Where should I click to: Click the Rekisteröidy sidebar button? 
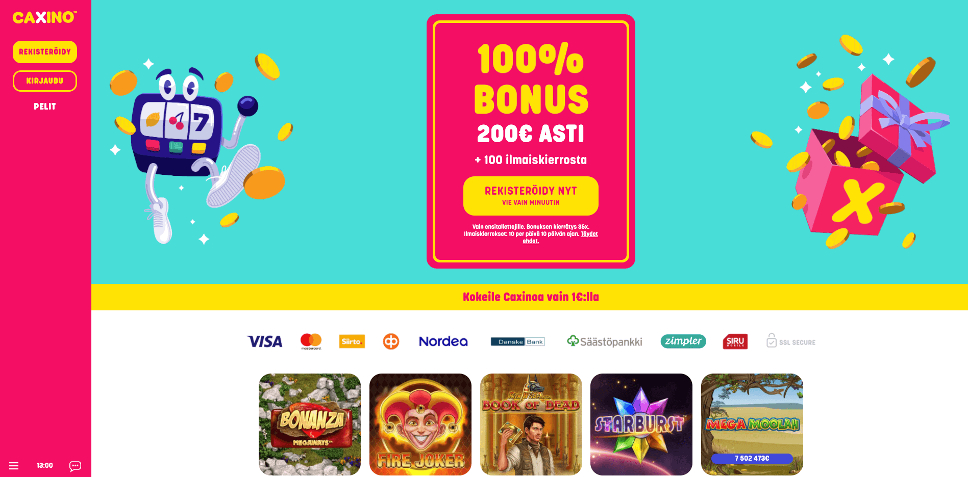(45, 52)
